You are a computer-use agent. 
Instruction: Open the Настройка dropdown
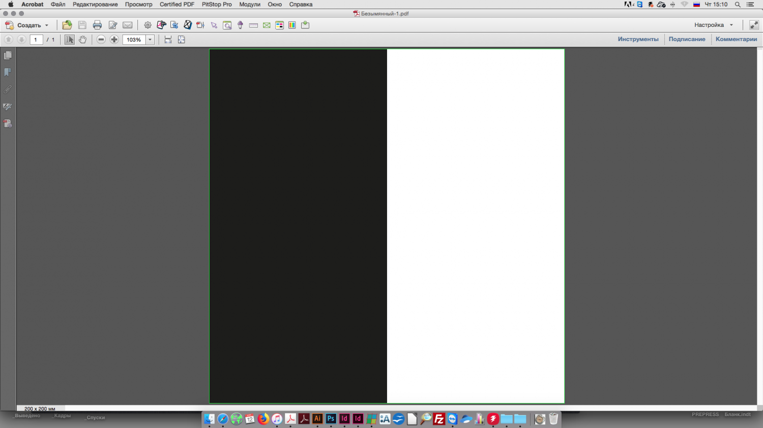pos(714,25)
